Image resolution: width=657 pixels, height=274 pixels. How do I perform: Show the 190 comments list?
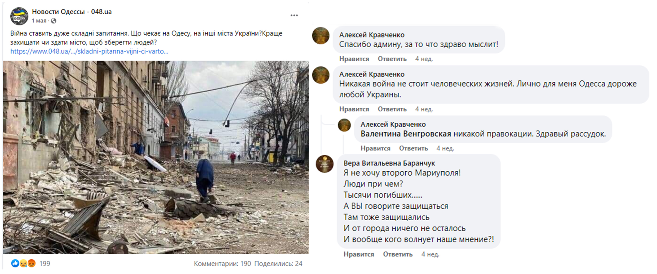222,263
